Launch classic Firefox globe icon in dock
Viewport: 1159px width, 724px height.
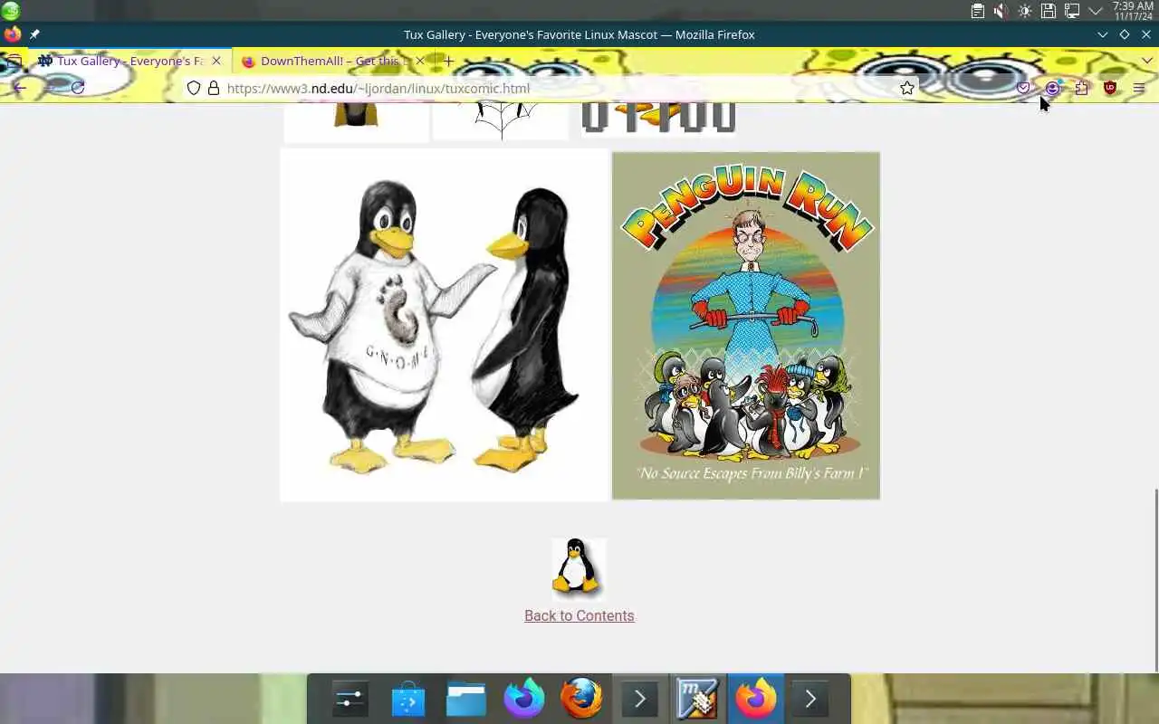[x=581, y=699]
